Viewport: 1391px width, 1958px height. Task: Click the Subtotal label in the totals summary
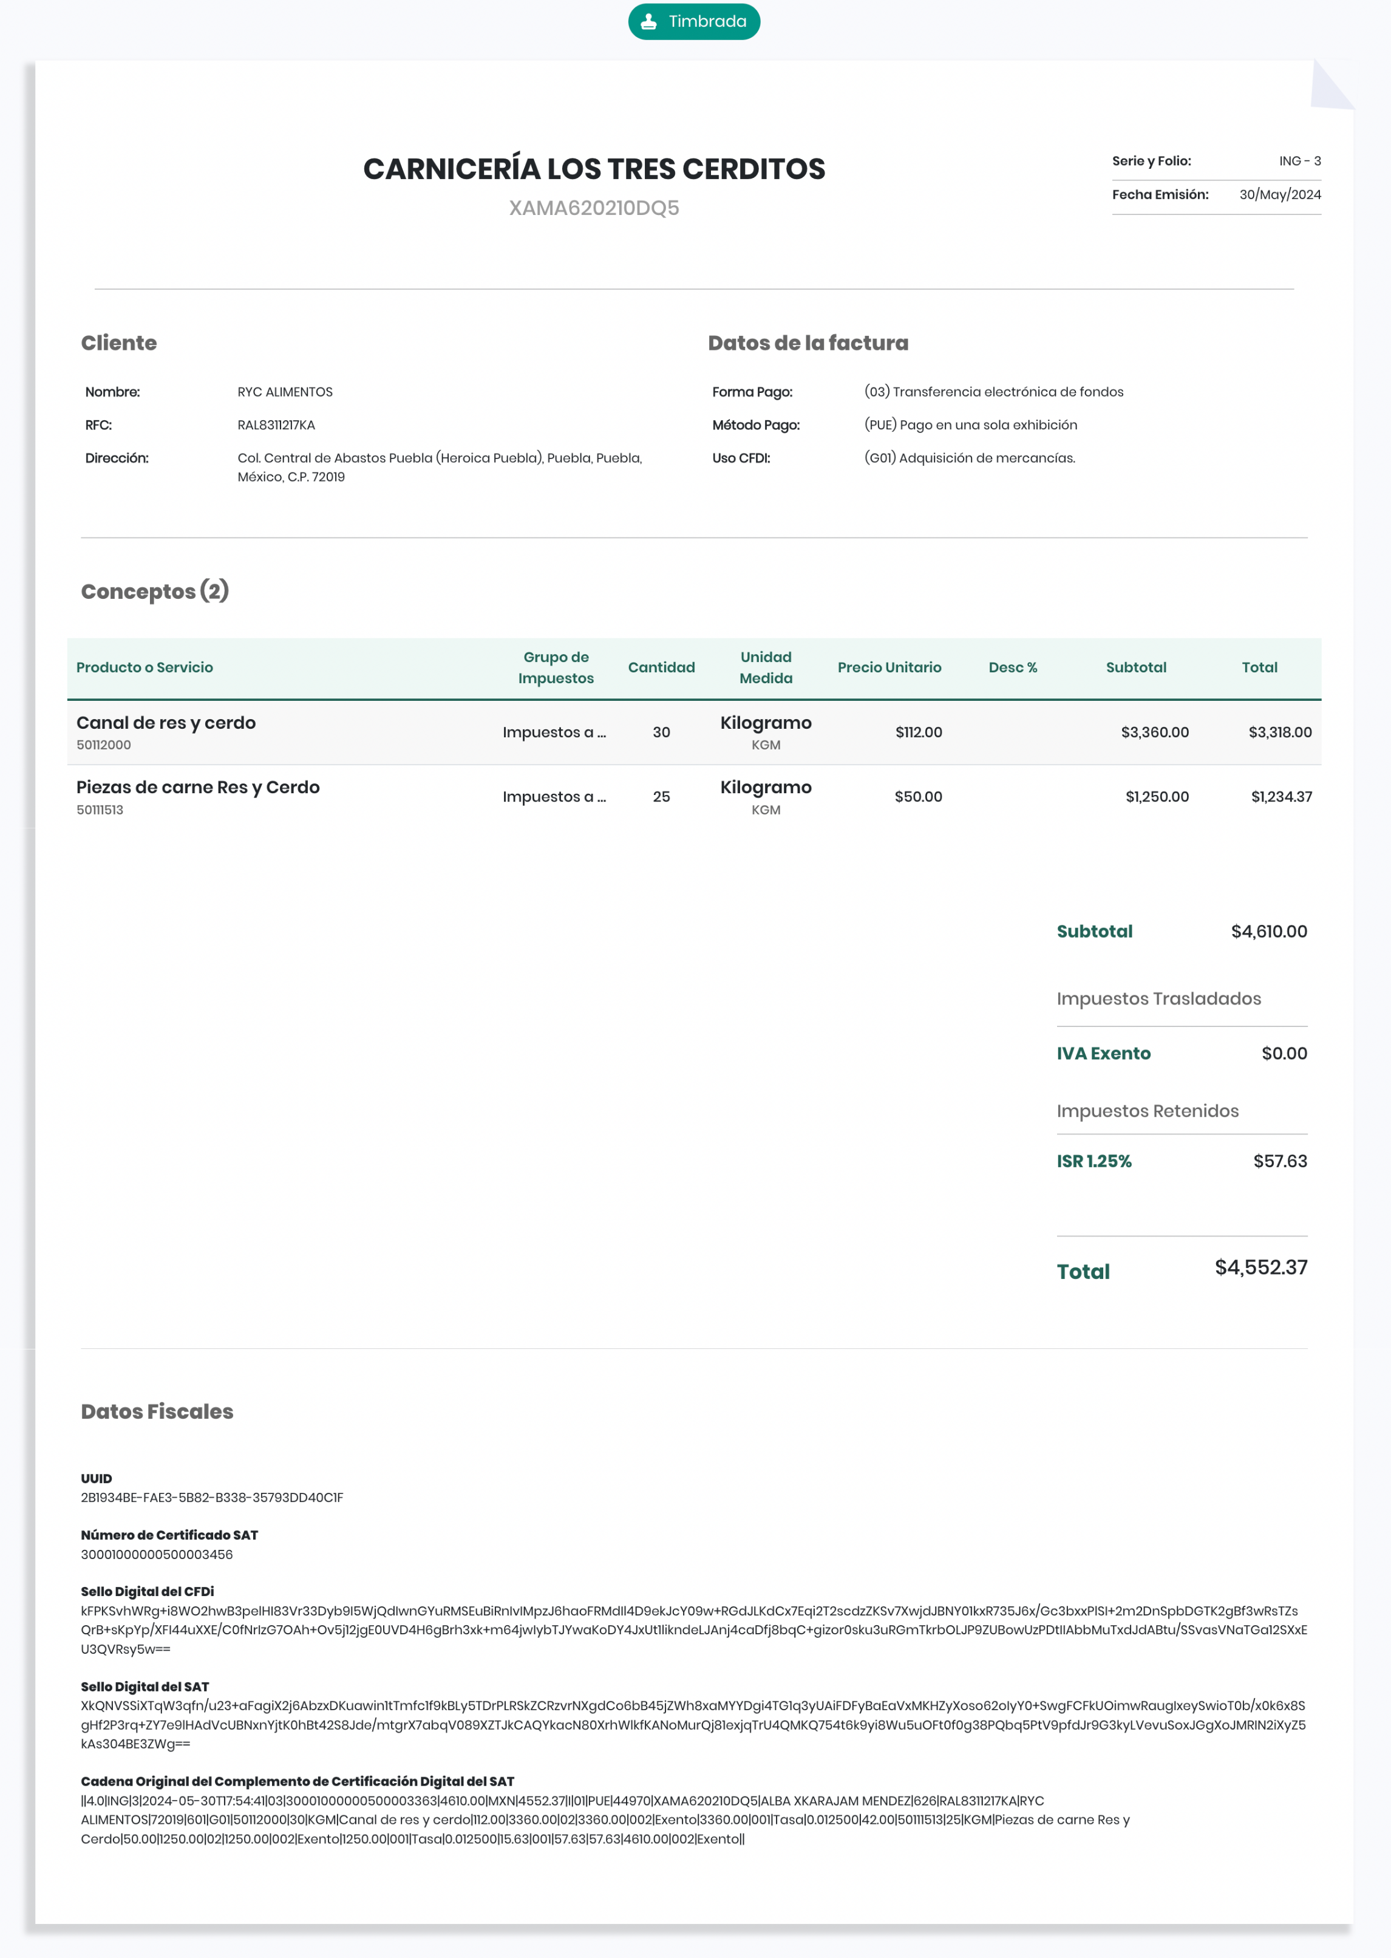[x=1093, y=931]
